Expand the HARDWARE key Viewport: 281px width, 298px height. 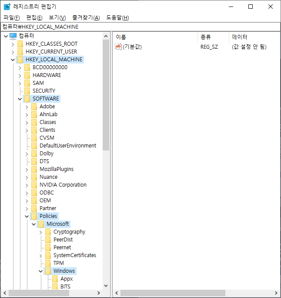(20, 75)
